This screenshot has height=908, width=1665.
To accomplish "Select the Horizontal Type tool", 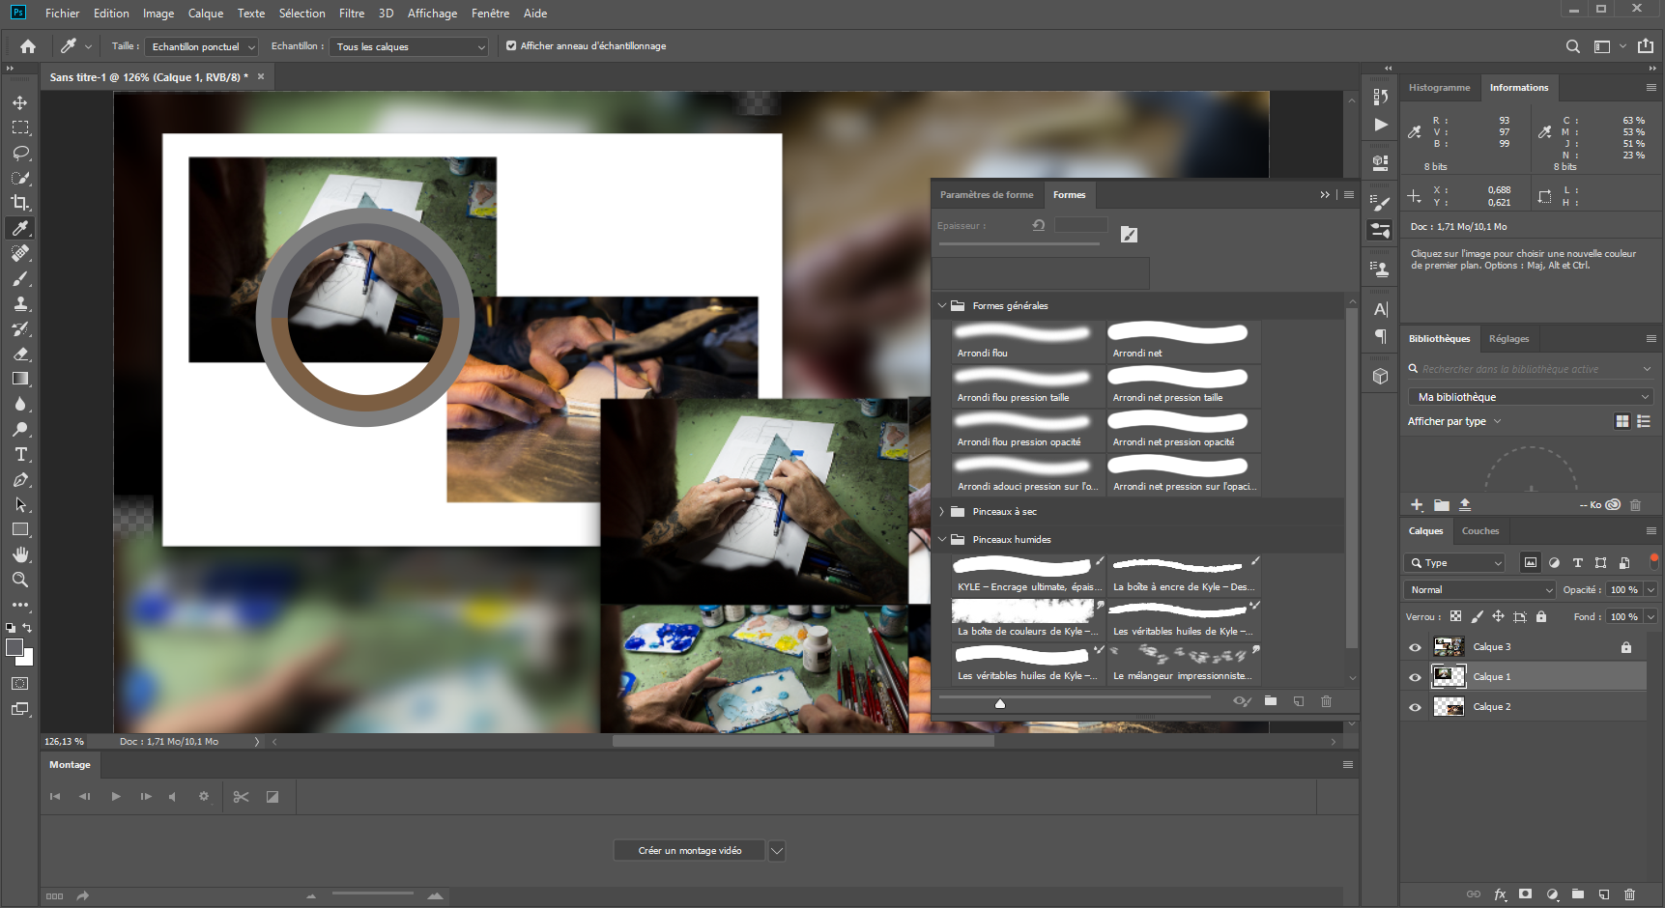I will [20, 454].
